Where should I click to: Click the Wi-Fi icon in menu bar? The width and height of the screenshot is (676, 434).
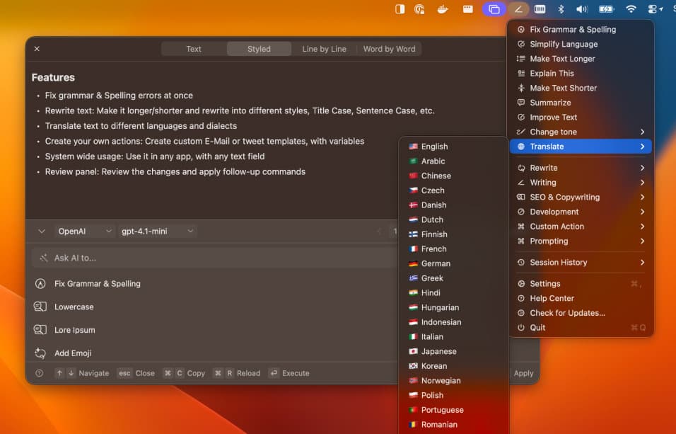[631, 9]
